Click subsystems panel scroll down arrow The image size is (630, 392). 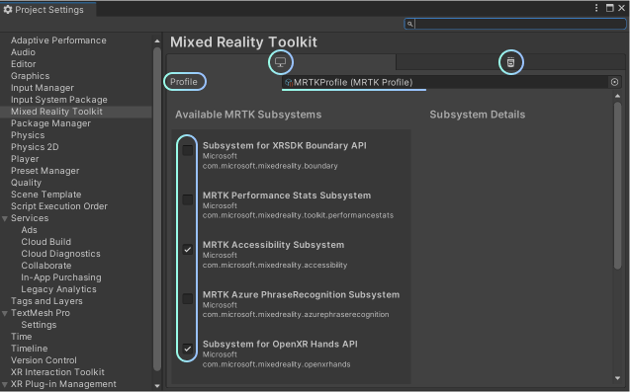pyautogui.click(x=617, y=378)
